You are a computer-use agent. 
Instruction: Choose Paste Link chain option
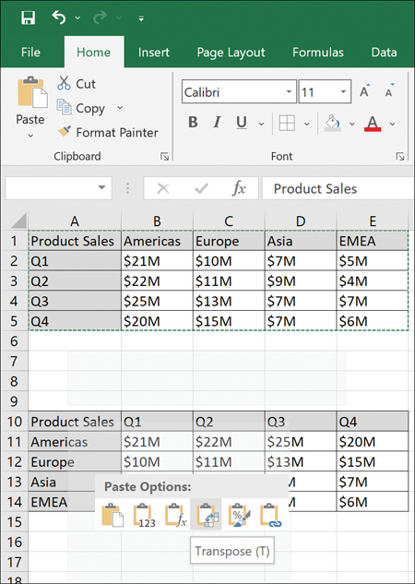coord(270,515)
